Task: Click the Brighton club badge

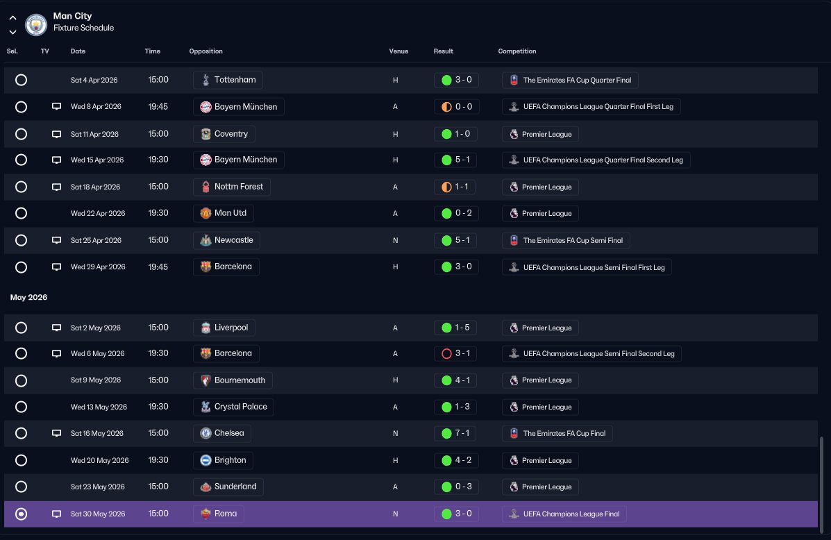Action: pos(205,460)
